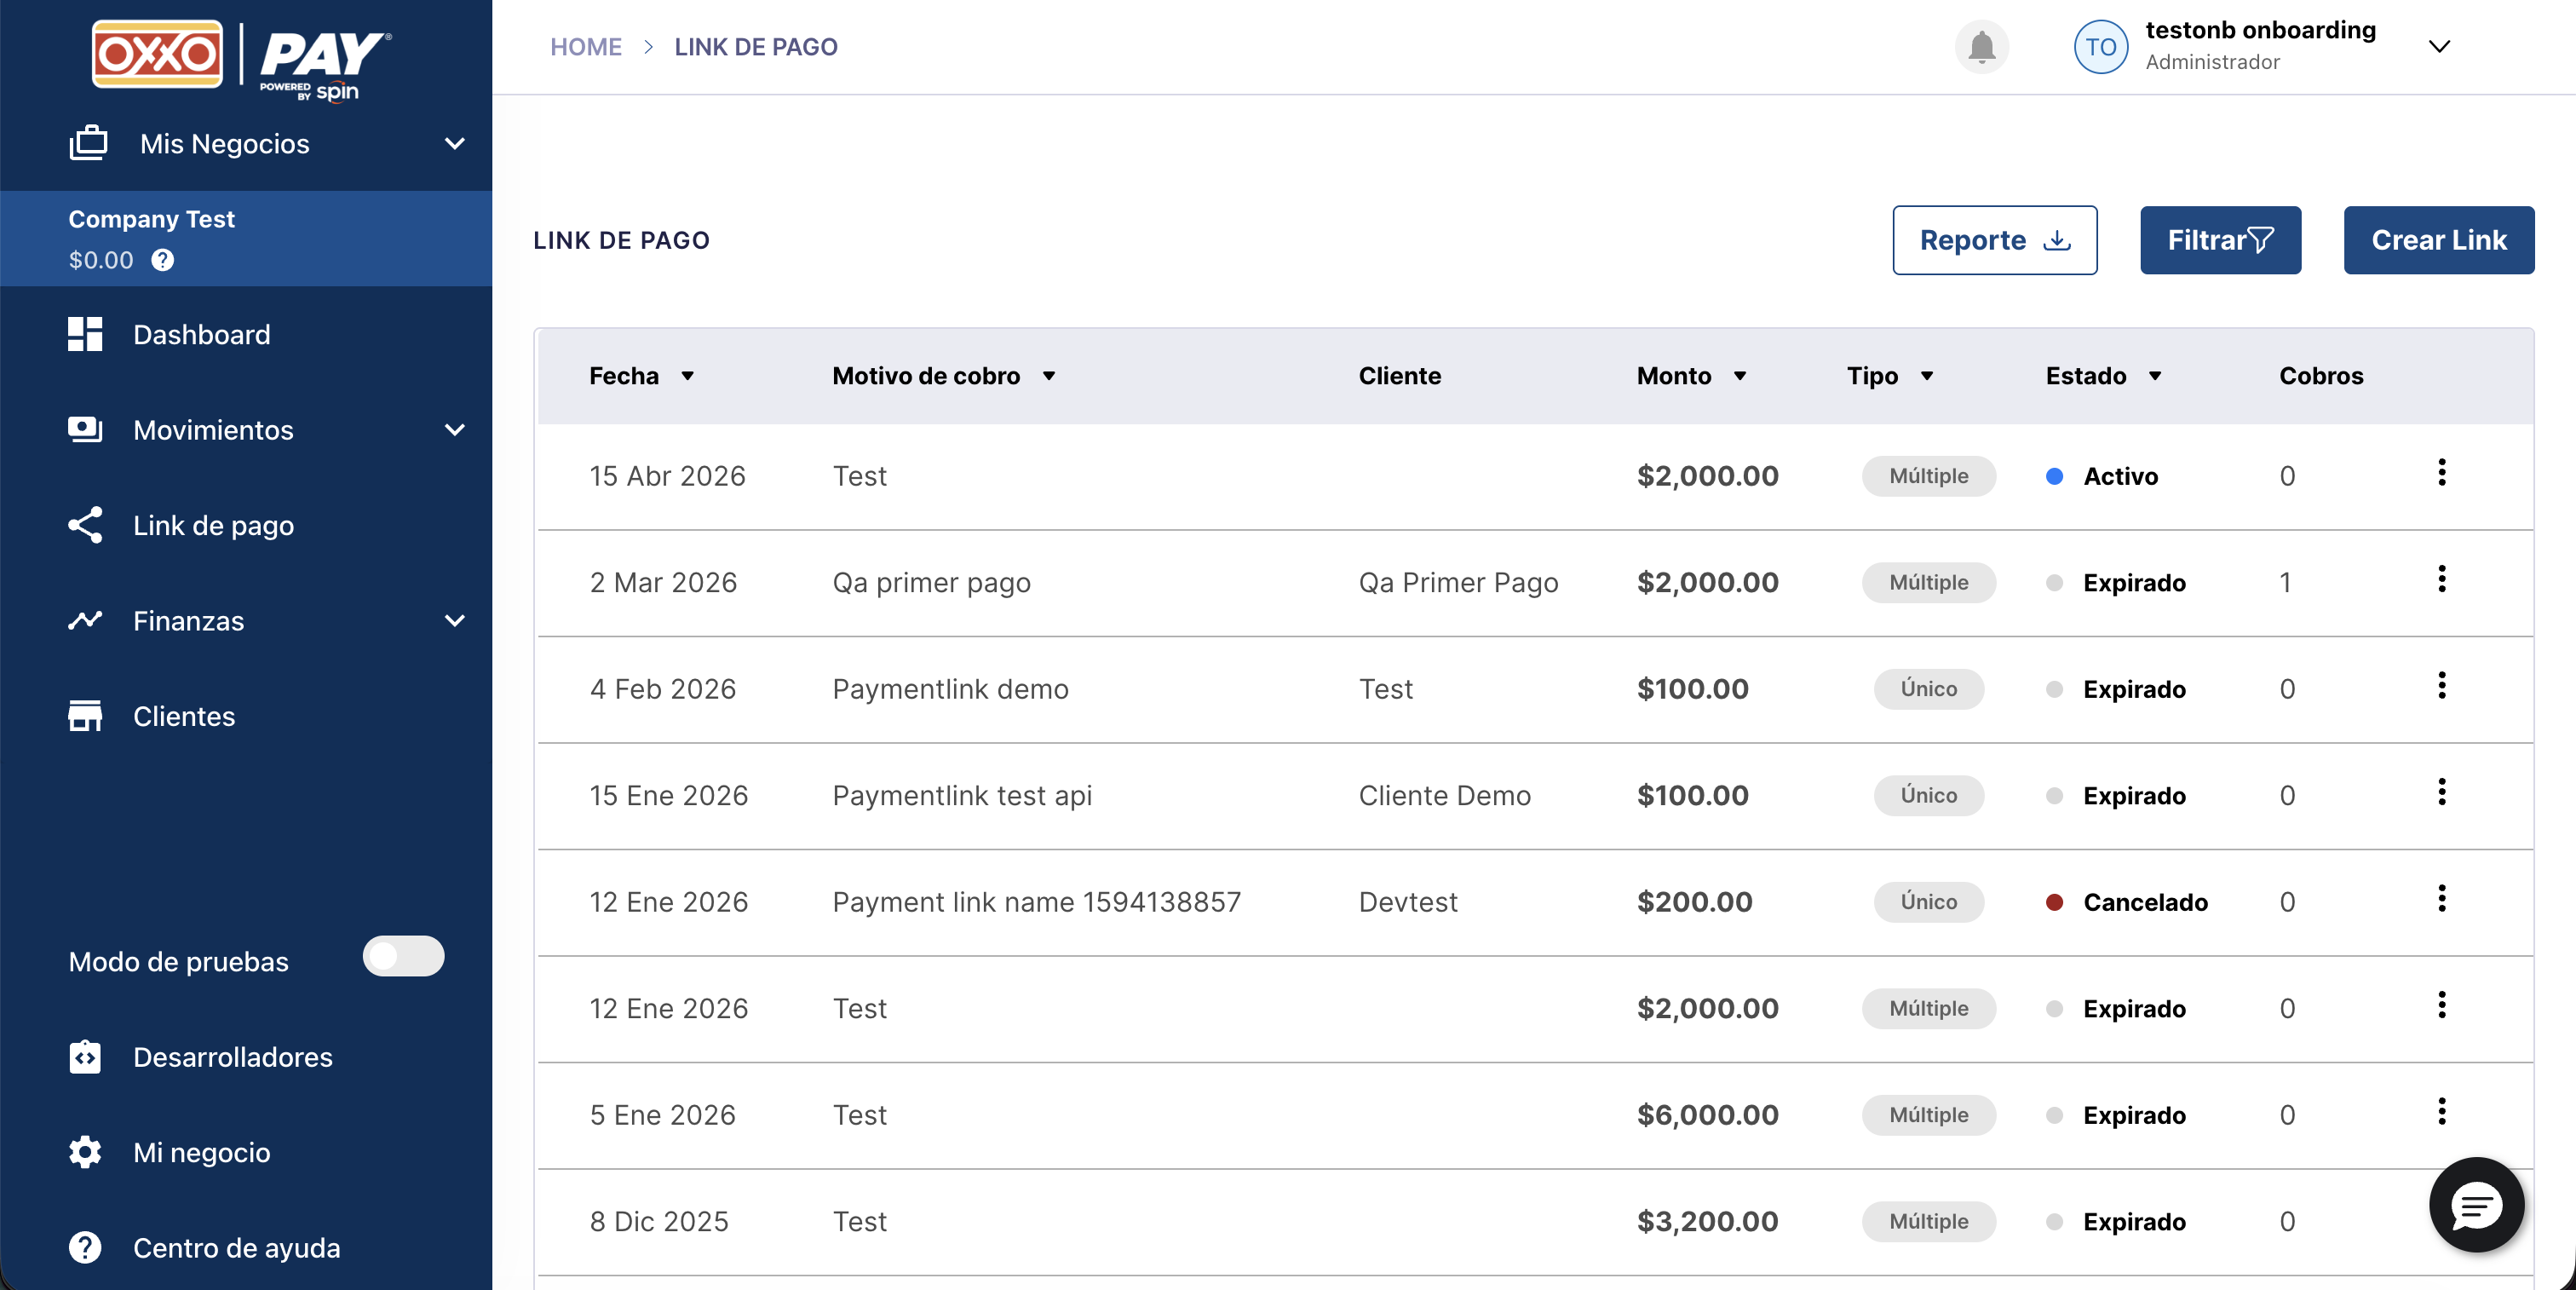Sort table by Fecha column arrow

click(x=688, y=376)
